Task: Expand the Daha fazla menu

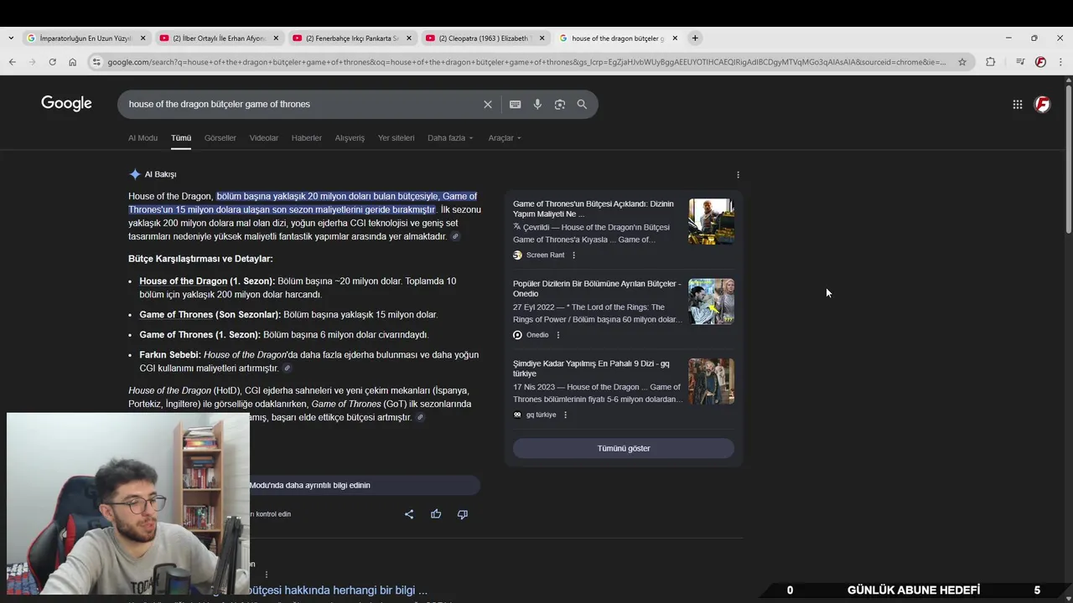Action: coord(450,138)
